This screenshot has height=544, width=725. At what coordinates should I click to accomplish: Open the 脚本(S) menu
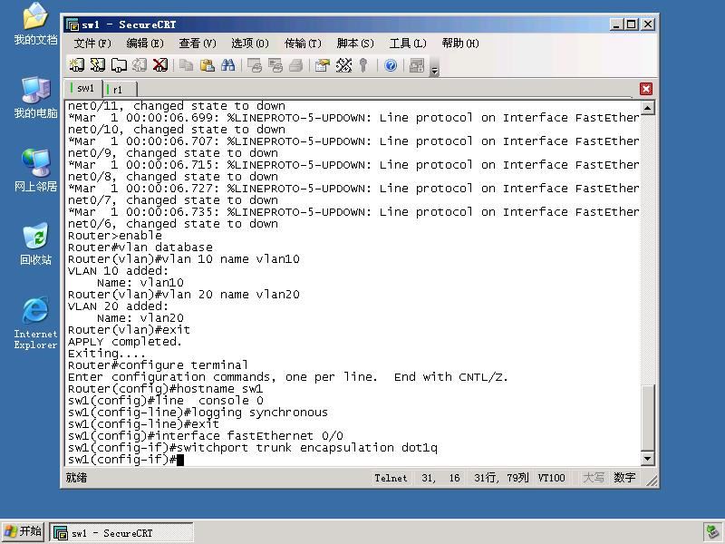(355, 44)
